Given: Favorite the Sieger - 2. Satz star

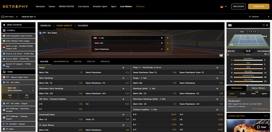Looking at the screenshot, I should [x=217, y=78].
